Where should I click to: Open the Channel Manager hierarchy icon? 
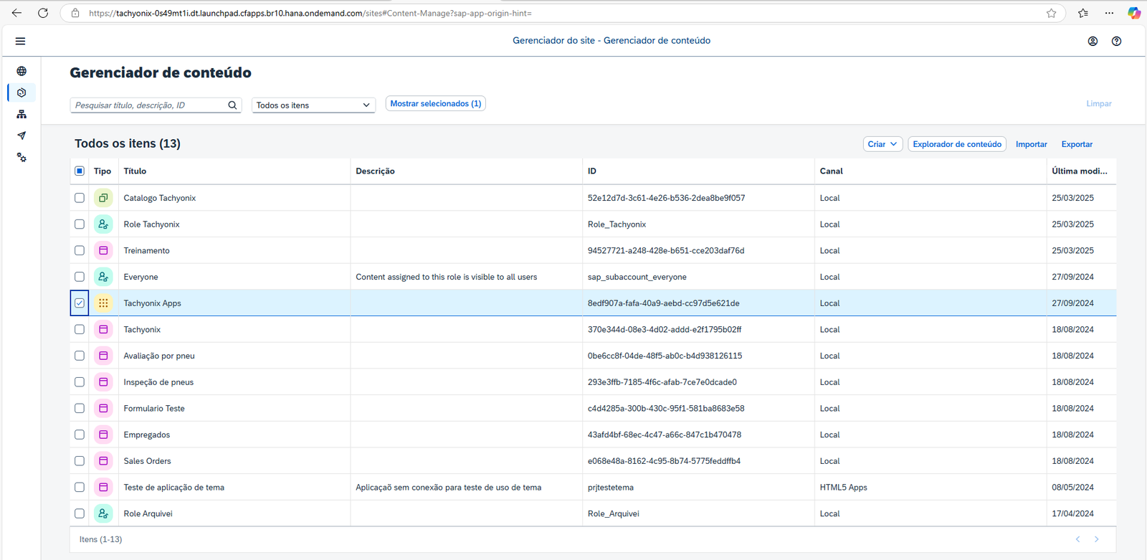[22, 114]
